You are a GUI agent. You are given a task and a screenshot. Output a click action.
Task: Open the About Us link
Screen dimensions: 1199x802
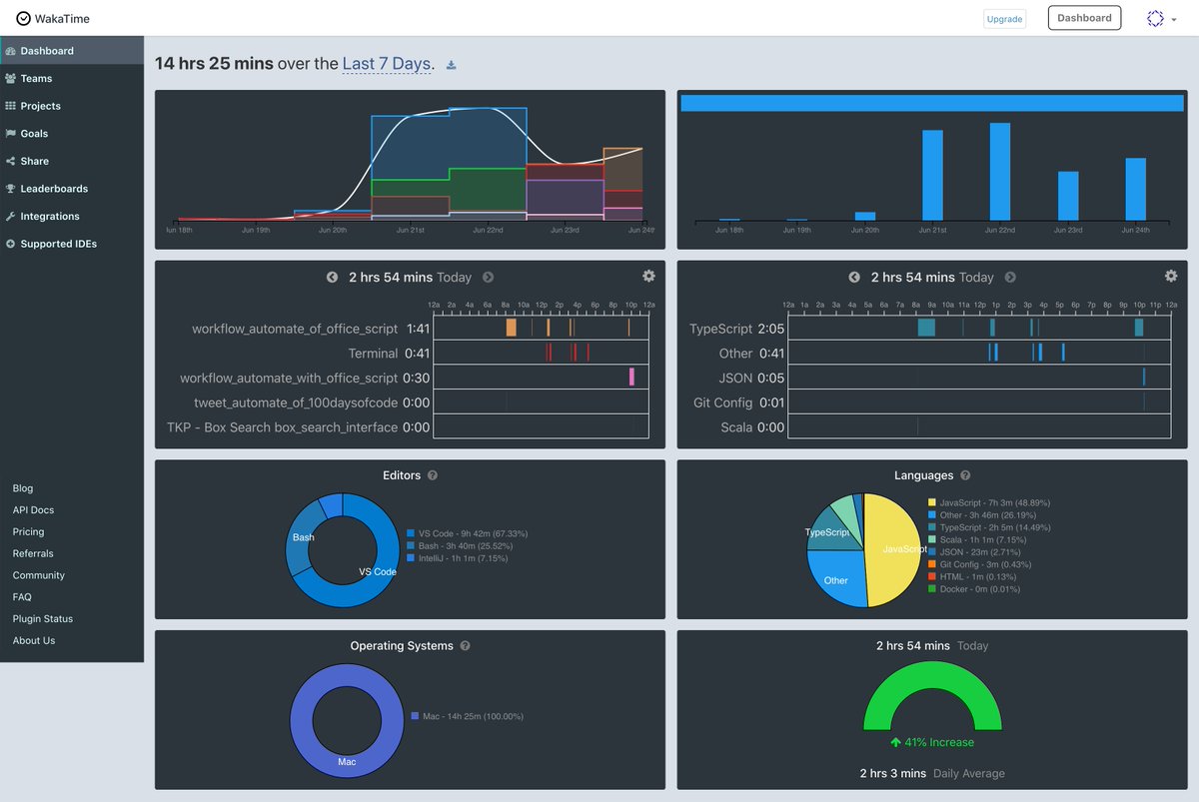coord(34,640)
